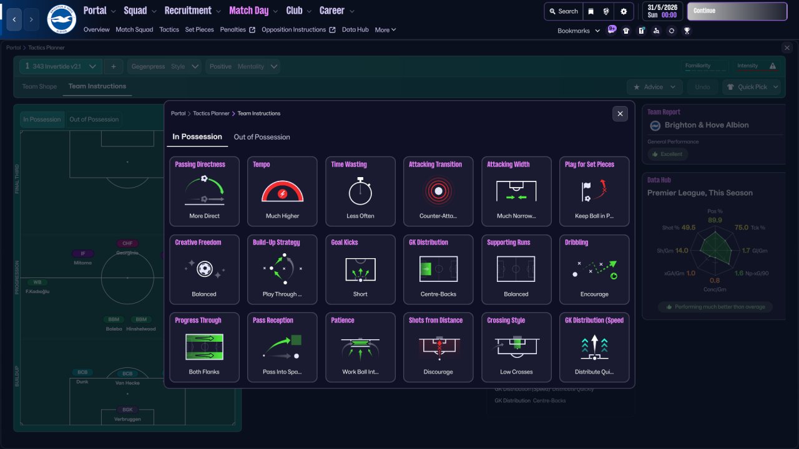Open the bookmark icon beside Search
Screen dimensions: 799x449
pyautogui.click(x=591, y=11)
